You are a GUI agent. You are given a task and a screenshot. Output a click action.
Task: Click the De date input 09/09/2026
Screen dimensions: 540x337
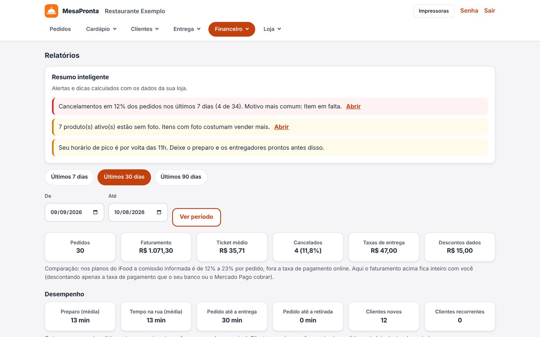click(74, 212)
